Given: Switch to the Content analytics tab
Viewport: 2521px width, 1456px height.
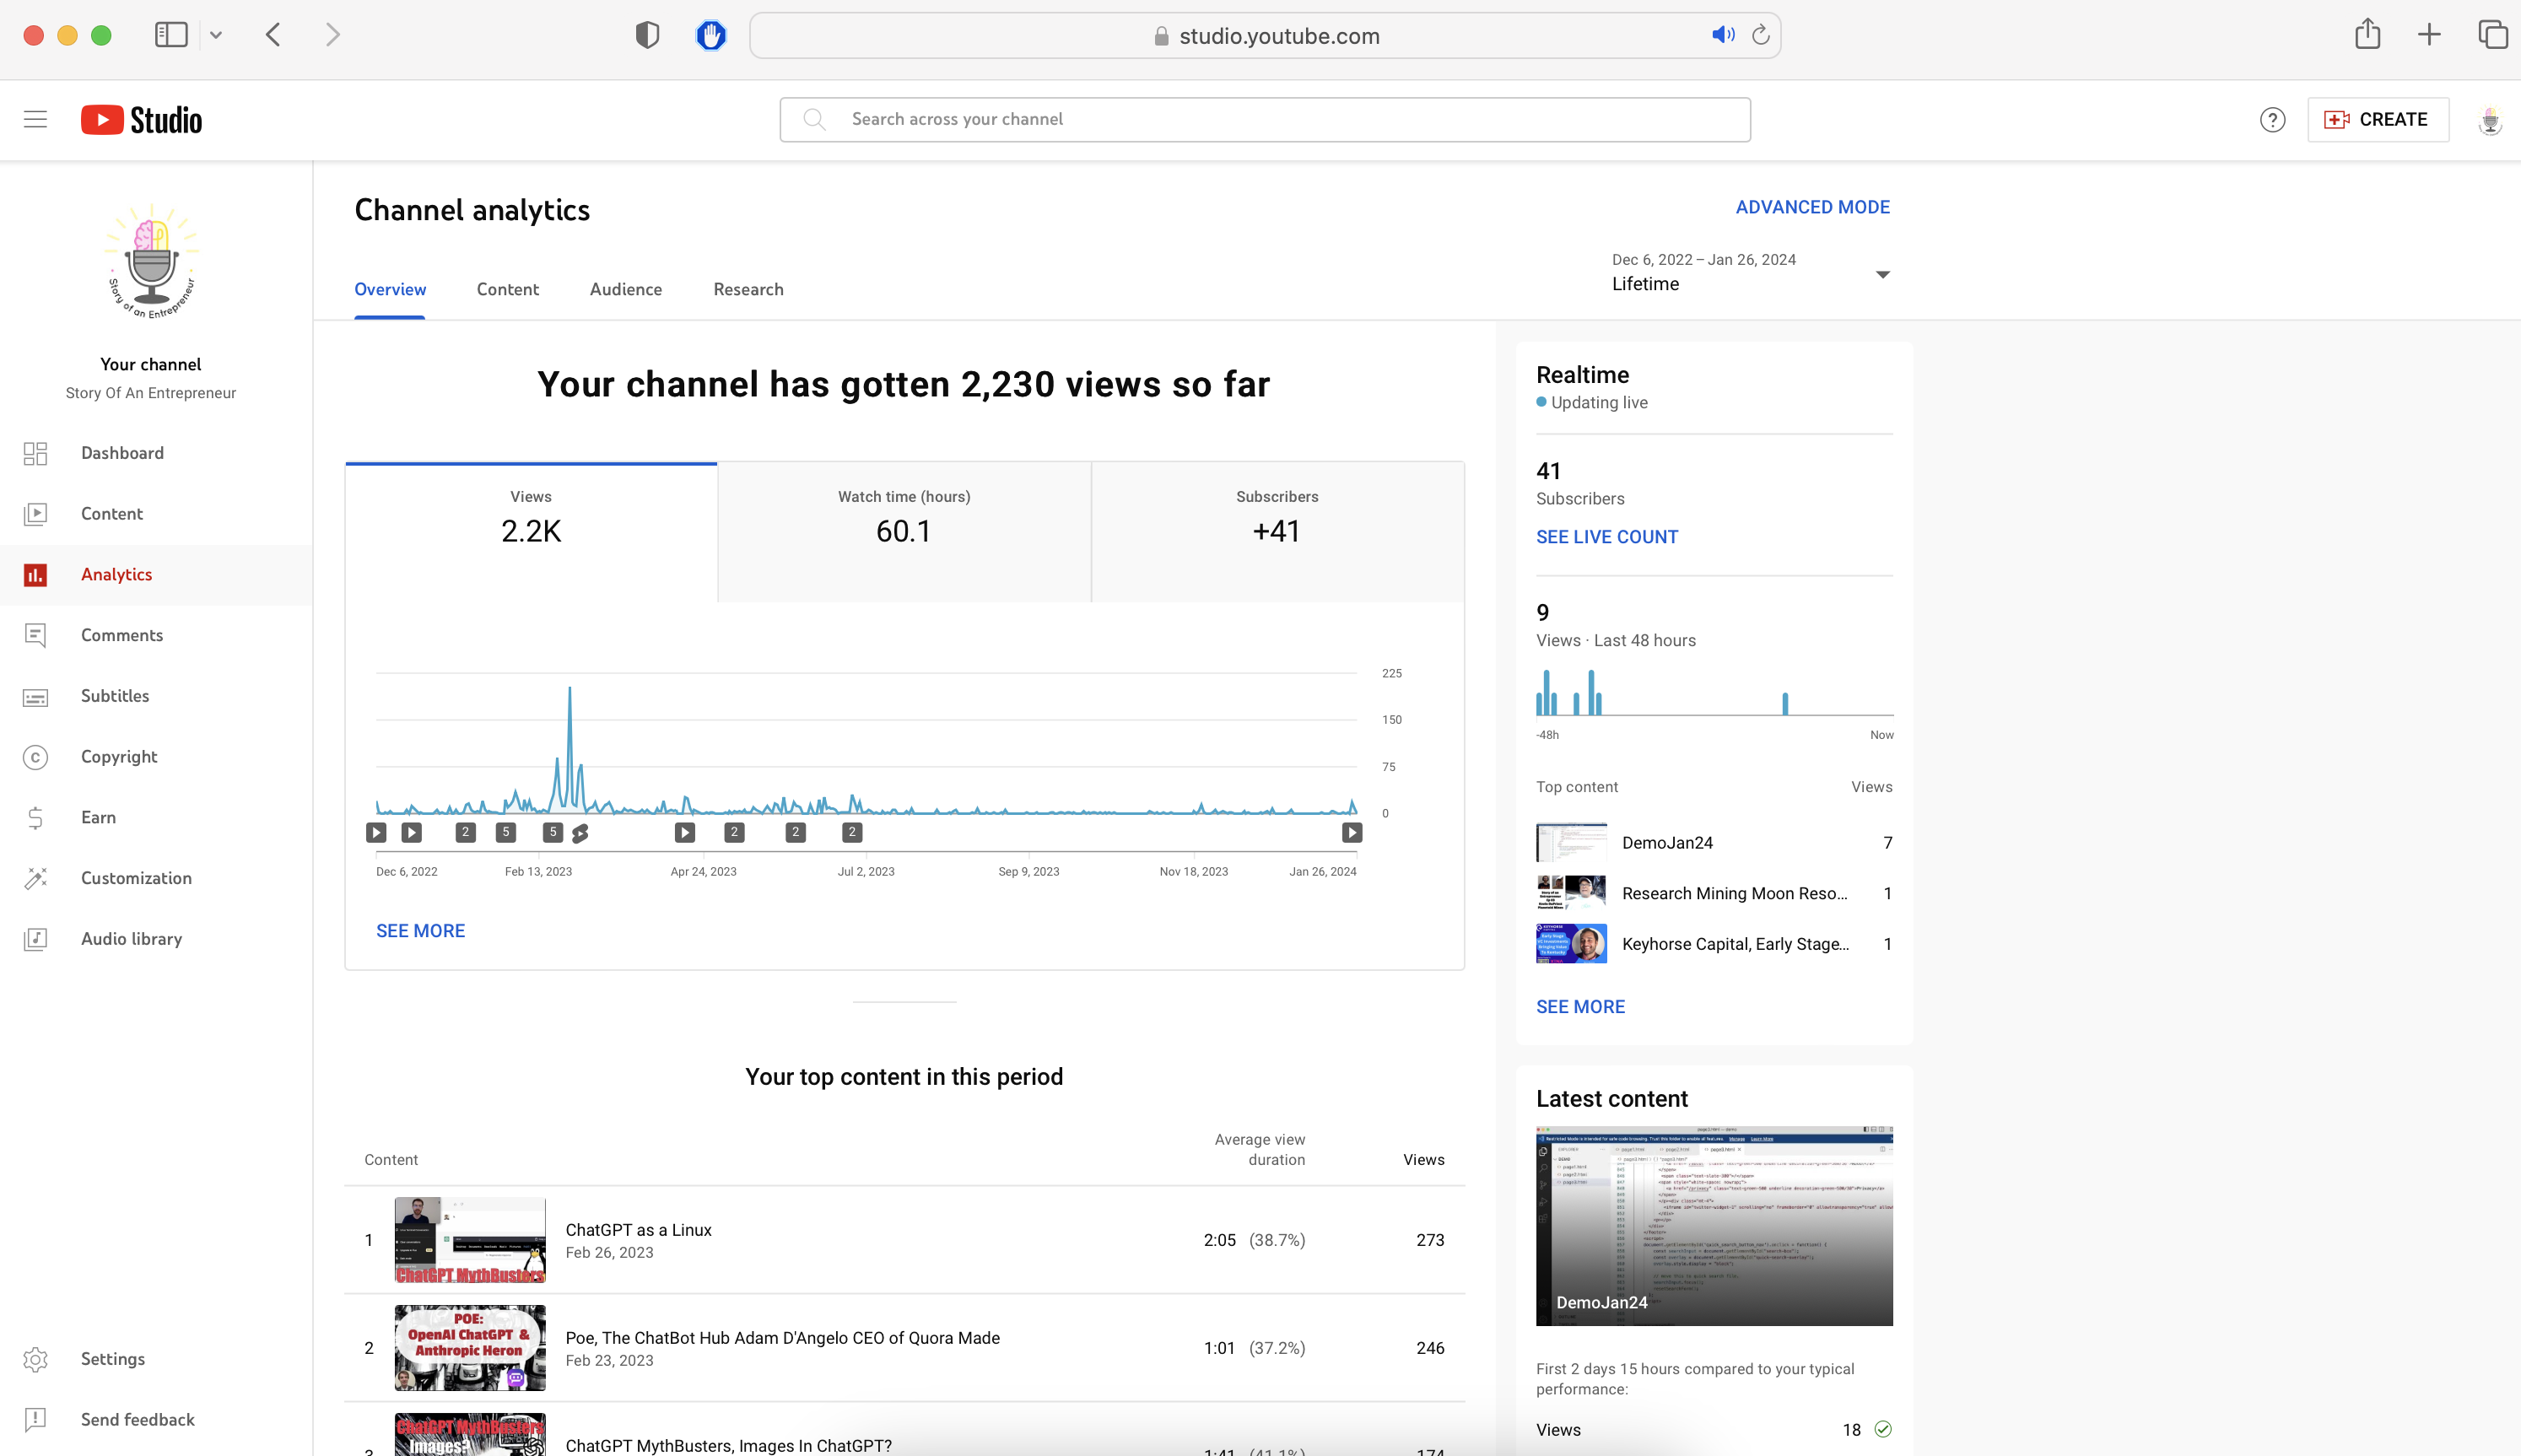Looking at the screenshot, I should click(x=508, y=290).
